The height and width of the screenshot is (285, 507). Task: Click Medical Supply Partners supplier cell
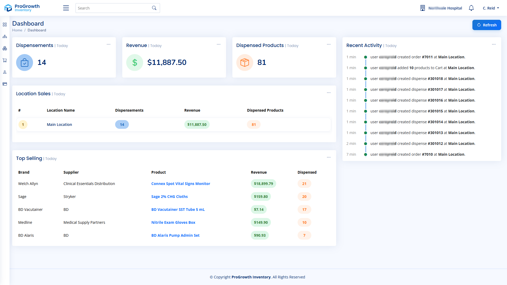pyautogui.click(x=84, y=222)
